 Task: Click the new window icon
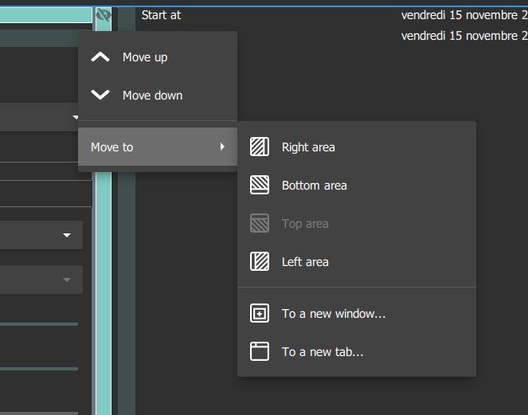pyautogui.click(x=260, y=314)
